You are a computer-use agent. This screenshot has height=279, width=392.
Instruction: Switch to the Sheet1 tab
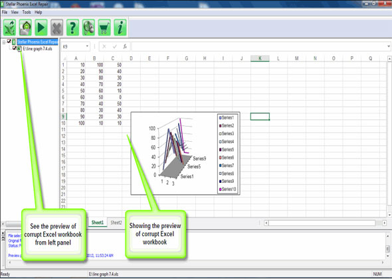[x=98, y=223]
